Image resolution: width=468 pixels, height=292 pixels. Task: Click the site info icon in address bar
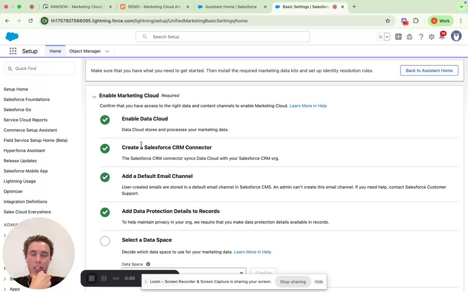pyautogui.click(x=45, y=21)
